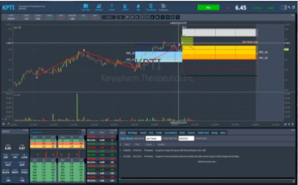Viewport: 298px width, 185px height.
Task: Click the pause icon at news panel bottom-right
Action: [x=294, y=182]
